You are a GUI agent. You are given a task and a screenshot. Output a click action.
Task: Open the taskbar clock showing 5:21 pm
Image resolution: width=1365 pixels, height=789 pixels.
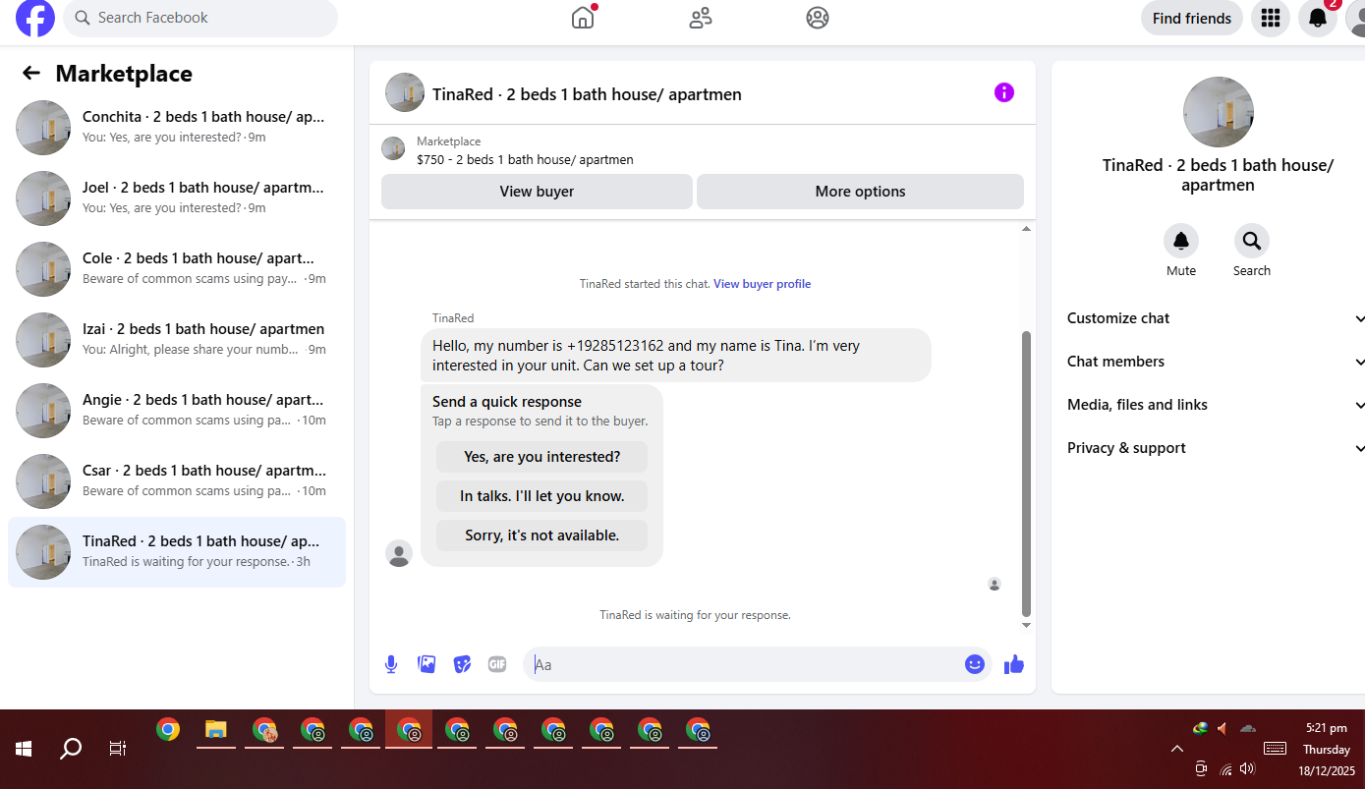coord(1327,749)
